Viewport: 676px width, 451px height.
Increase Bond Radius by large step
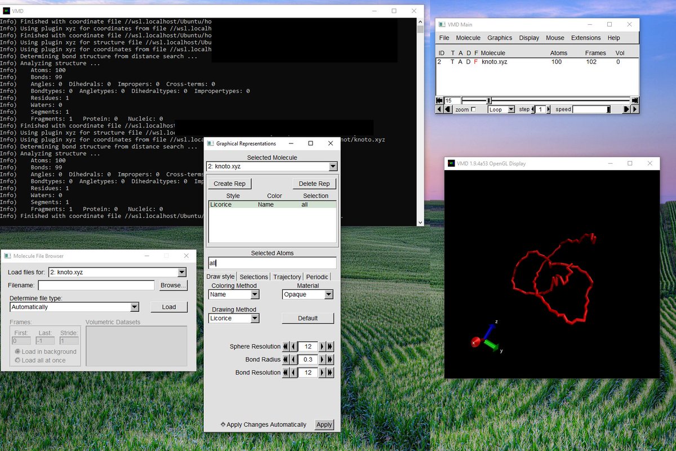coord(330,359)
